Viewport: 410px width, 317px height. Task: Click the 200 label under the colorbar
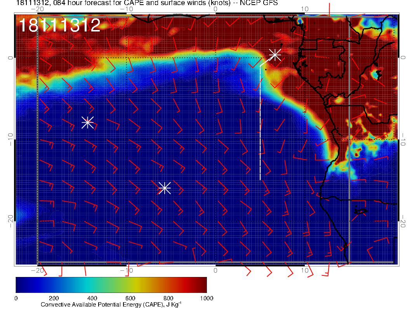tap(54, 298)
